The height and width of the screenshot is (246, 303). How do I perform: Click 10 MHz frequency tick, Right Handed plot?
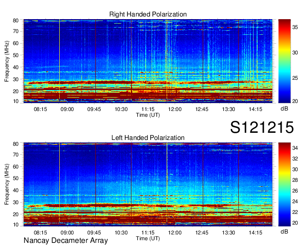pyautogui.click(x=16, y=101)
